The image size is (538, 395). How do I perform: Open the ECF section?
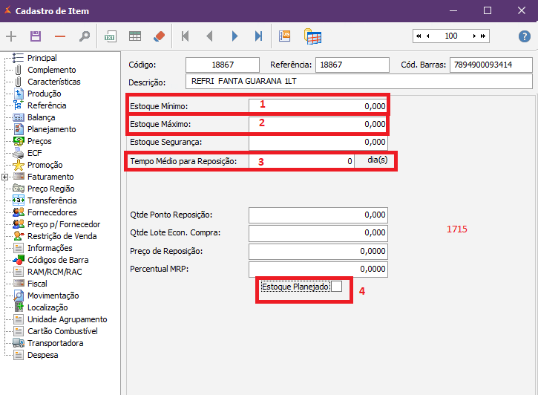pos(35,153)
